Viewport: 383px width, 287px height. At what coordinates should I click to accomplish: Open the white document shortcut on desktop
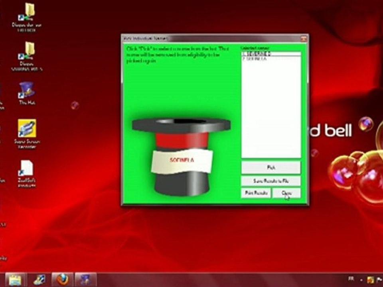27,174
